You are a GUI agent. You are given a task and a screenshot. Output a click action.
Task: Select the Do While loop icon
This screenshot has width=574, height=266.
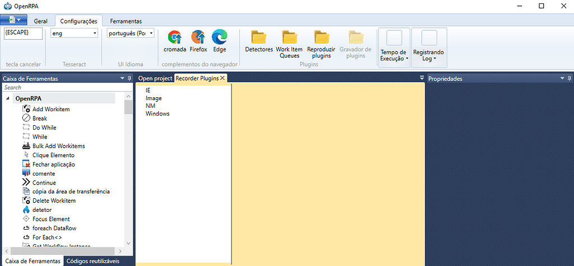click(x=26, y=127)
